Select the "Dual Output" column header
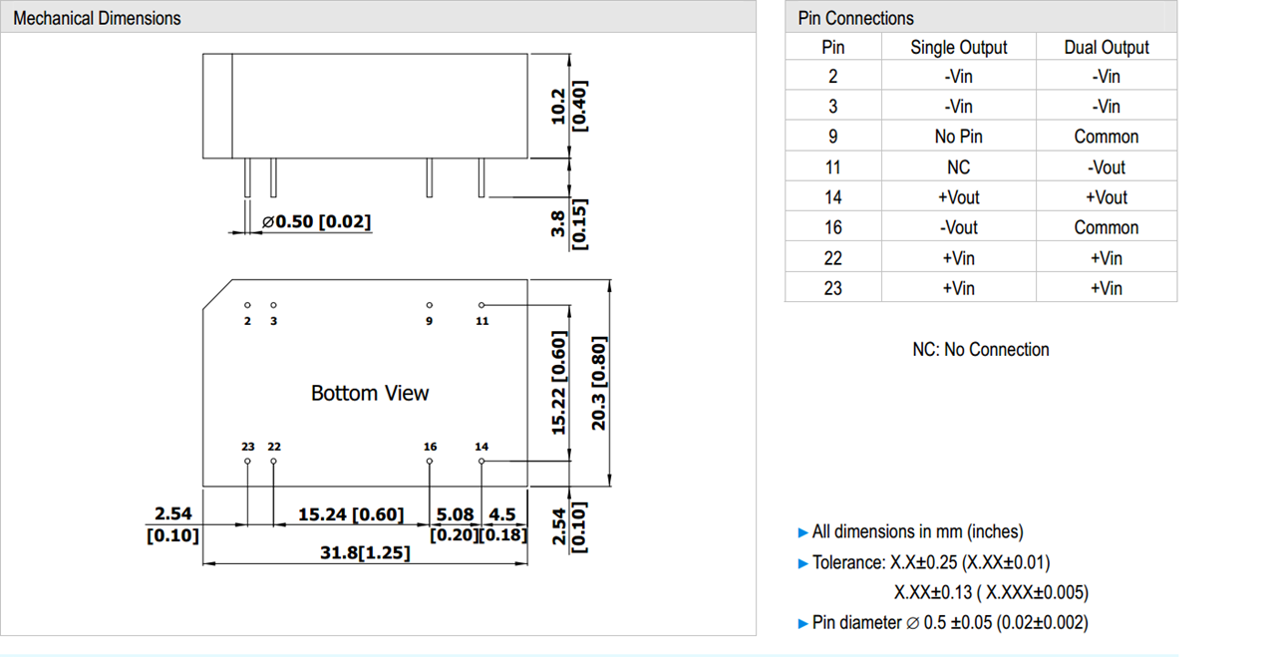This screenshot has width=1276, height=657. pos(1106,47)
